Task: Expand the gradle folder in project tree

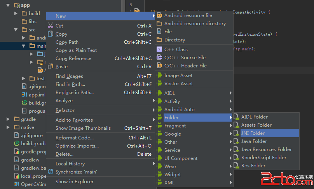Action: [8, 119]
